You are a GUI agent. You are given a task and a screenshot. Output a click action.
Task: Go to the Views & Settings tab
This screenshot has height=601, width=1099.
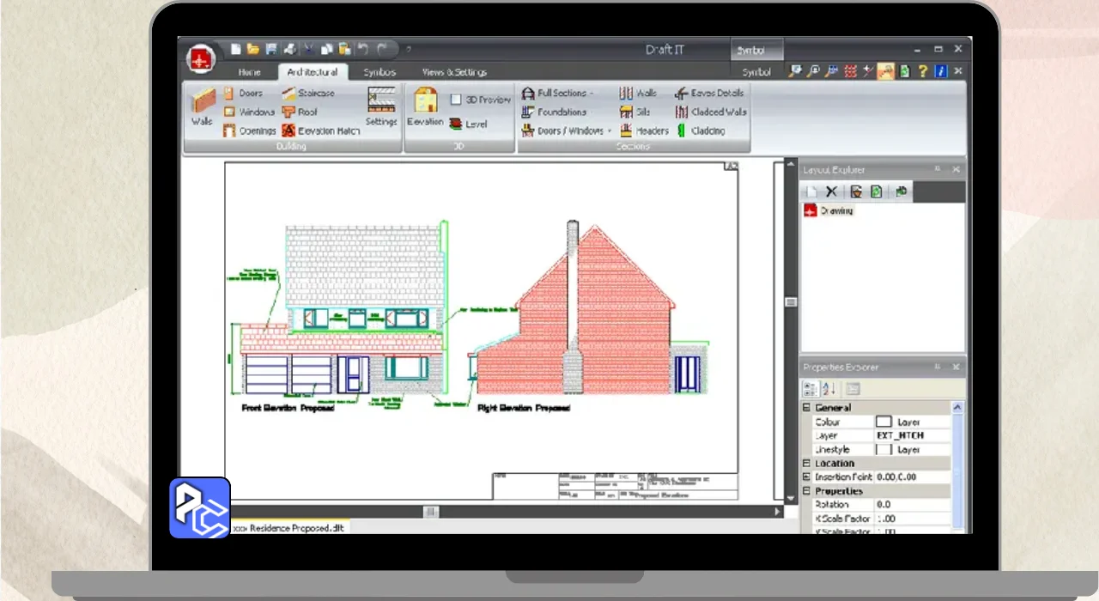(x=454, y=72)
